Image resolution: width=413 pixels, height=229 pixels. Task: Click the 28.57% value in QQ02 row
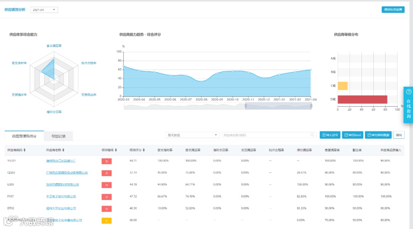tap(302, 173)
